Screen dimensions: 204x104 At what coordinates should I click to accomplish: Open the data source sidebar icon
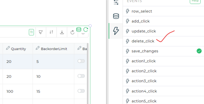[x=116, y=16]
